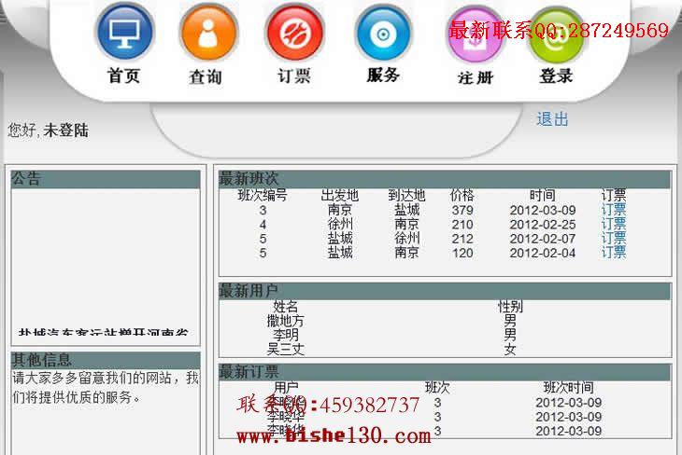Click the 退出 logout link
Screen dimensions: 682x455
click(552, 119)
